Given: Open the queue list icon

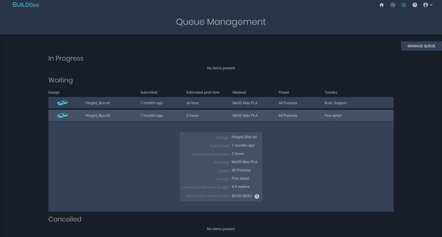Looking at the screenshot, I should pos(404,5).
